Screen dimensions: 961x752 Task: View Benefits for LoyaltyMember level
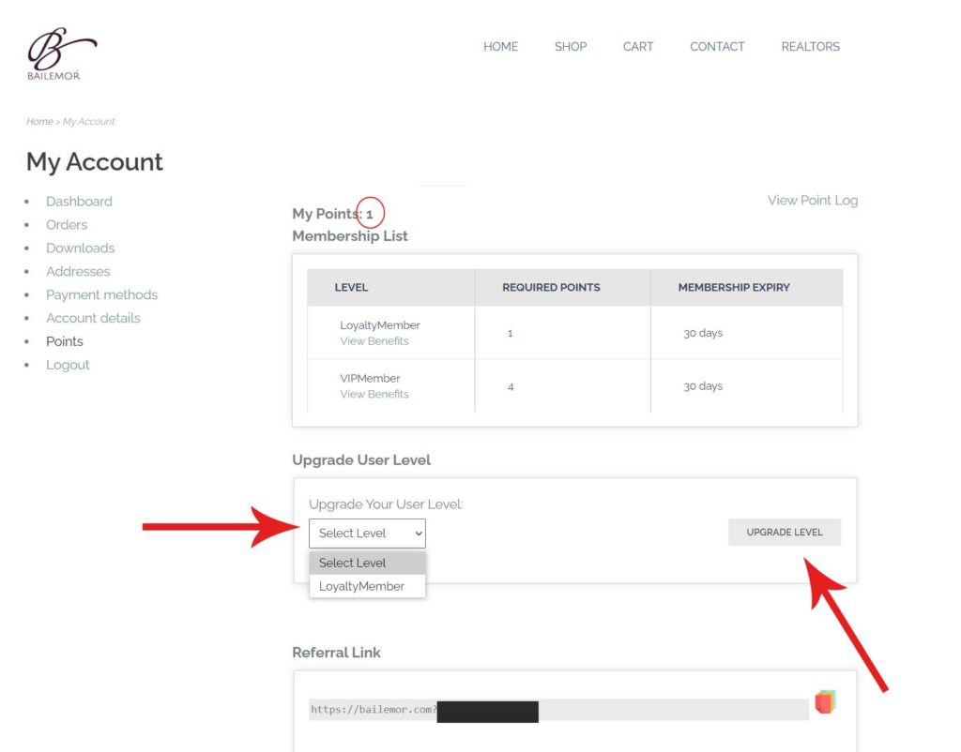(374, 341)
